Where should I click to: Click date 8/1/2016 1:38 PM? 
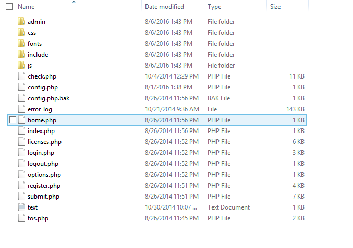pos(168,87)
